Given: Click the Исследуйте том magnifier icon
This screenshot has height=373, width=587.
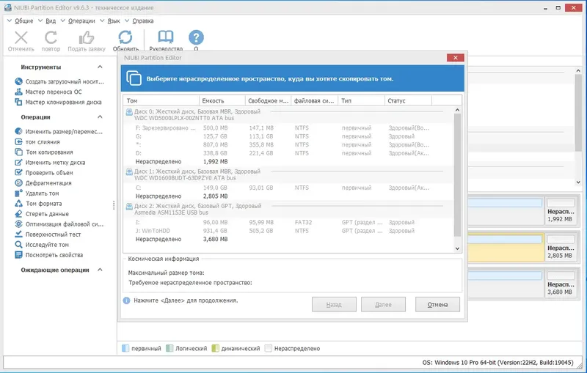Looking at the screenshot, I should pos(19,245).
